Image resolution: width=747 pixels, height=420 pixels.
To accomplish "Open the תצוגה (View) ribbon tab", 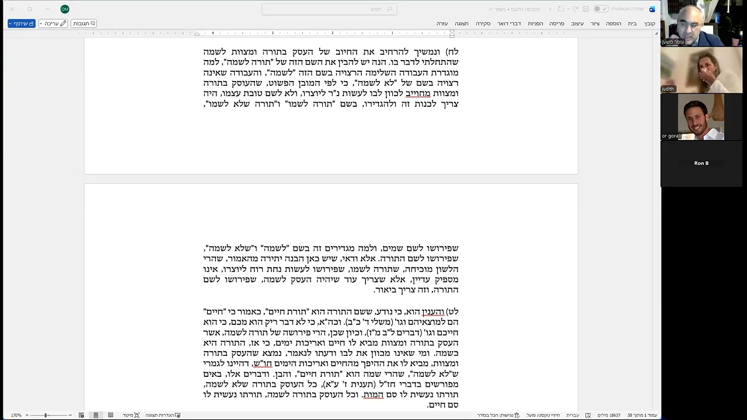I will tap(462, 23).
